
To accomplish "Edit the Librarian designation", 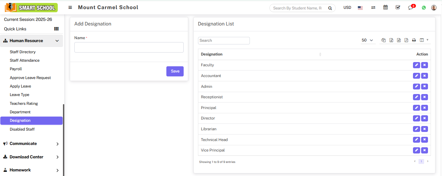I will [x=416, y=129].
